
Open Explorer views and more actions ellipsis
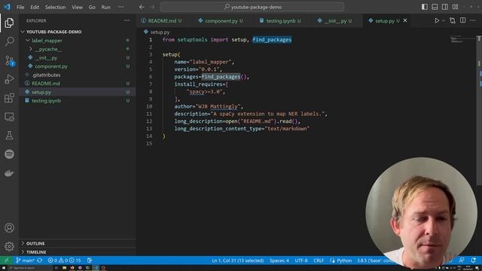pos(127,20)
